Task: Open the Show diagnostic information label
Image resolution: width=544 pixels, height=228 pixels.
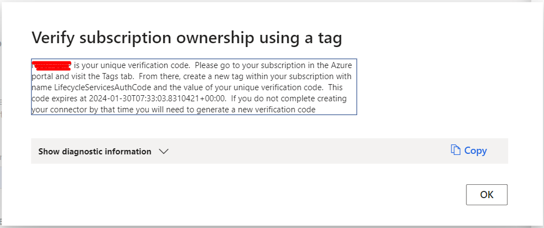Action: tap(95, 152)
